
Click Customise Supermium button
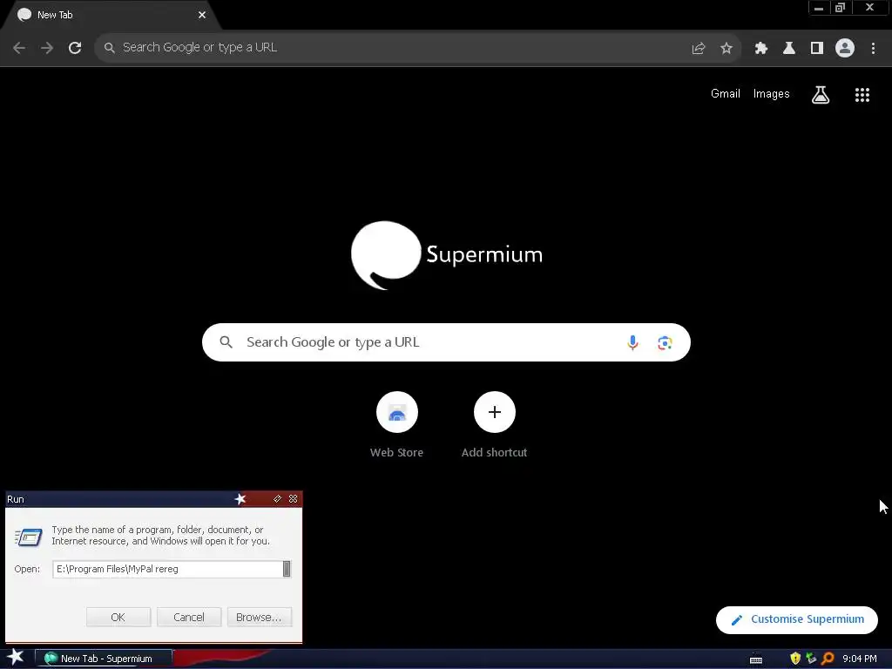coord(797,619)
